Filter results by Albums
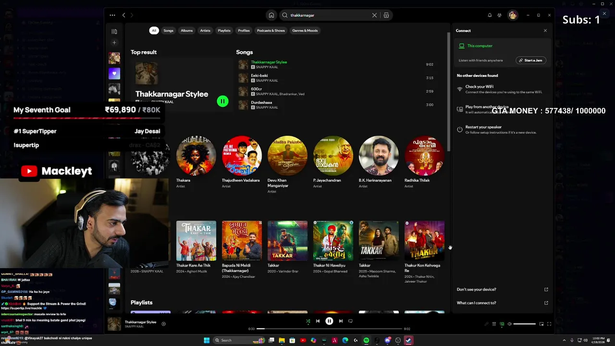Image resolution: width=615 pixels, height=346 pixels. (187, 31)
